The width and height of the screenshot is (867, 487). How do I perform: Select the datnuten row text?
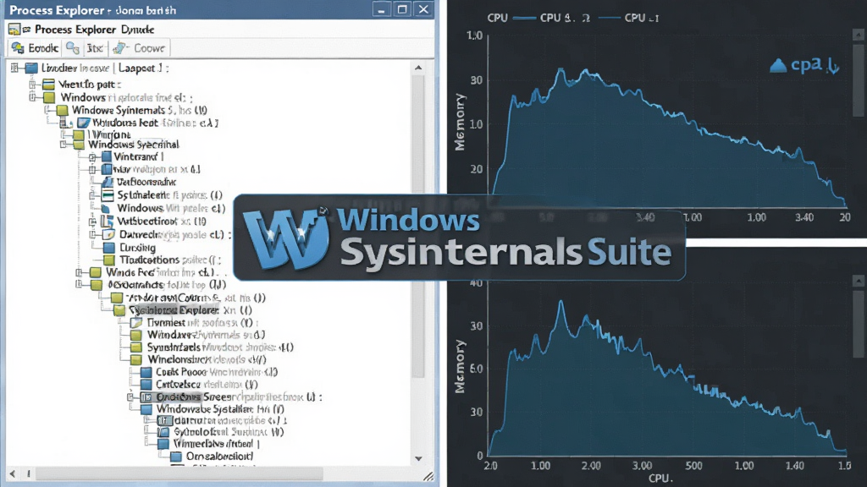pos(230,421)
